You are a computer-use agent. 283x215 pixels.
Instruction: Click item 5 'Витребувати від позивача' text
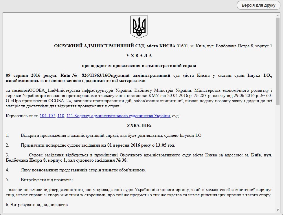click(x=47, y=180)
